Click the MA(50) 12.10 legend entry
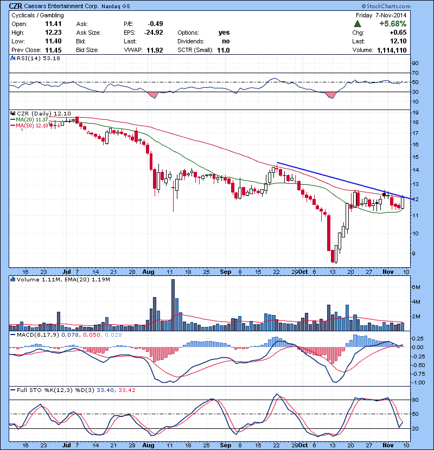The height and width of the screenshot is (450, 434). tap(29, 125)
